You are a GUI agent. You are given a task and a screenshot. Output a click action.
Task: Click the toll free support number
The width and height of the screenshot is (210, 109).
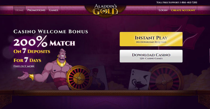pyautogui.click(x=188, y=2)
